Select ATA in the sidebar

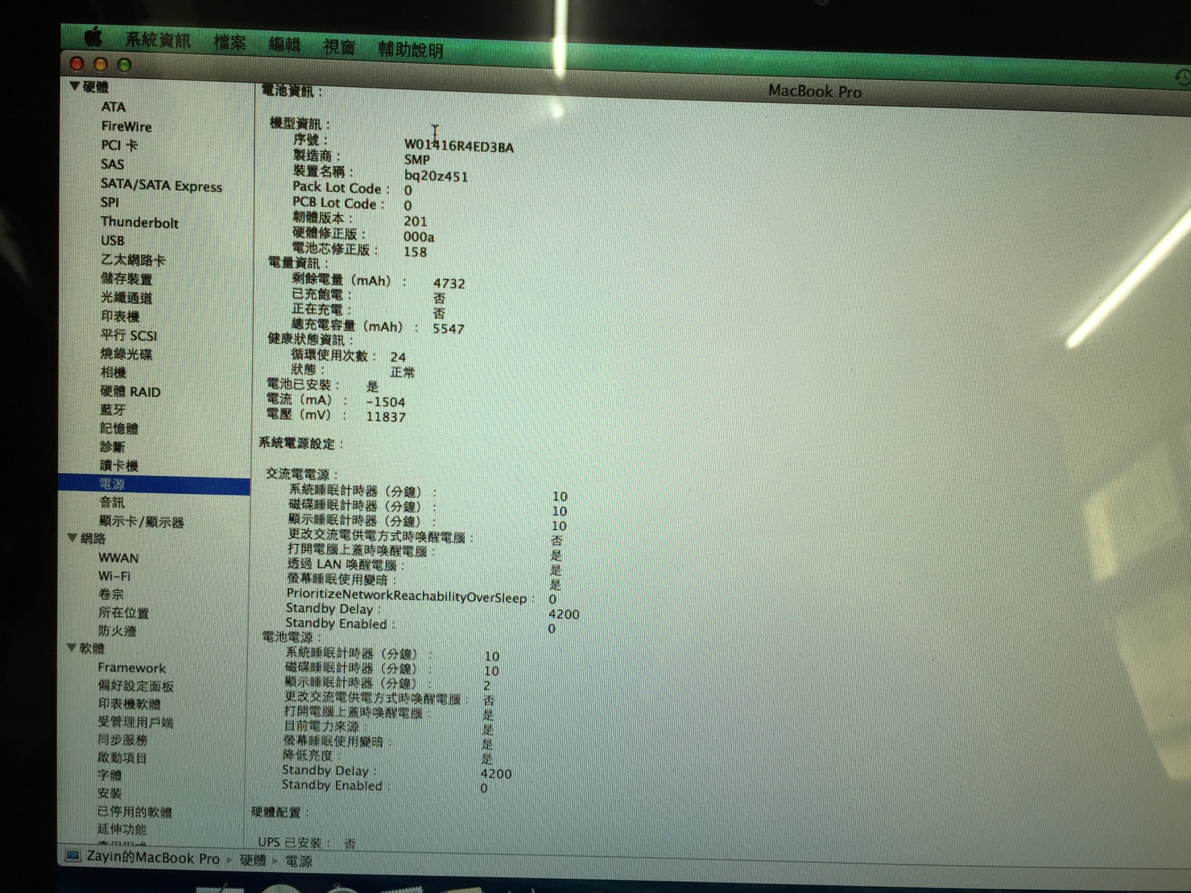click(x=114, y=107)
